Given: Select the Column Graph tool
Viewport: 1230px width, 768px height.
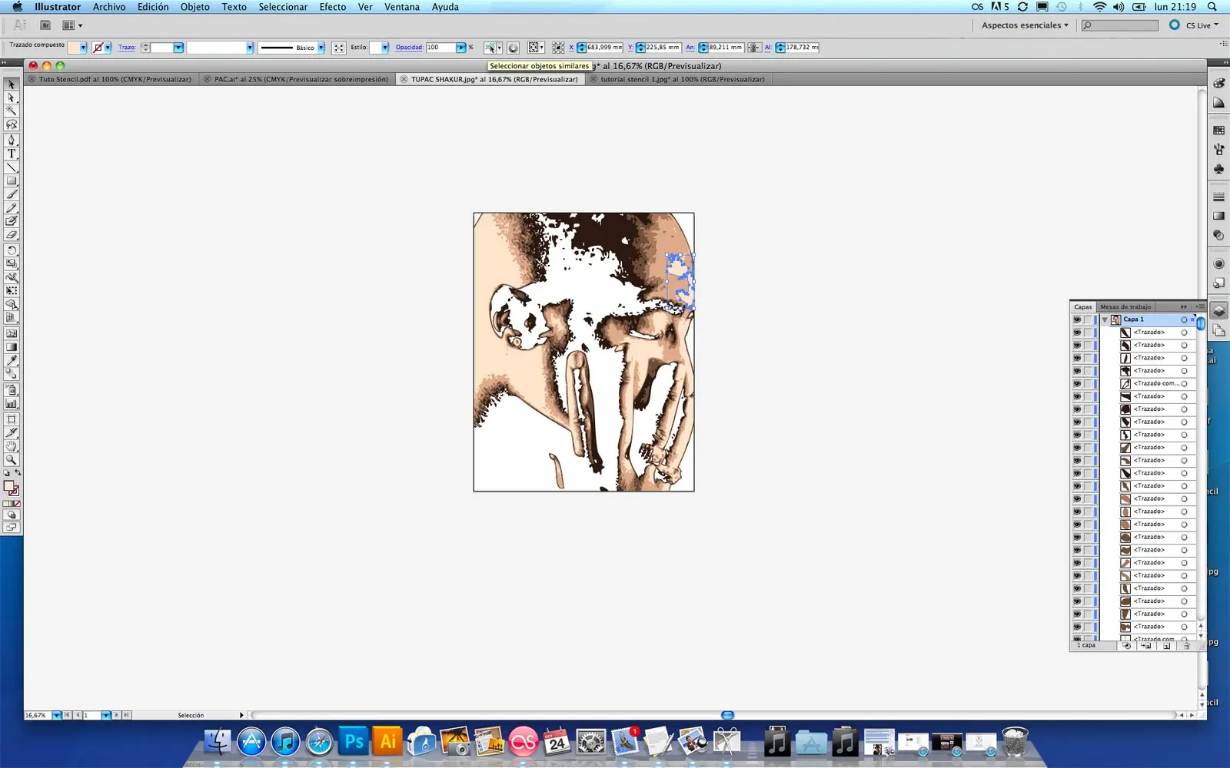Looking at the screenshot, I should 12,403.
